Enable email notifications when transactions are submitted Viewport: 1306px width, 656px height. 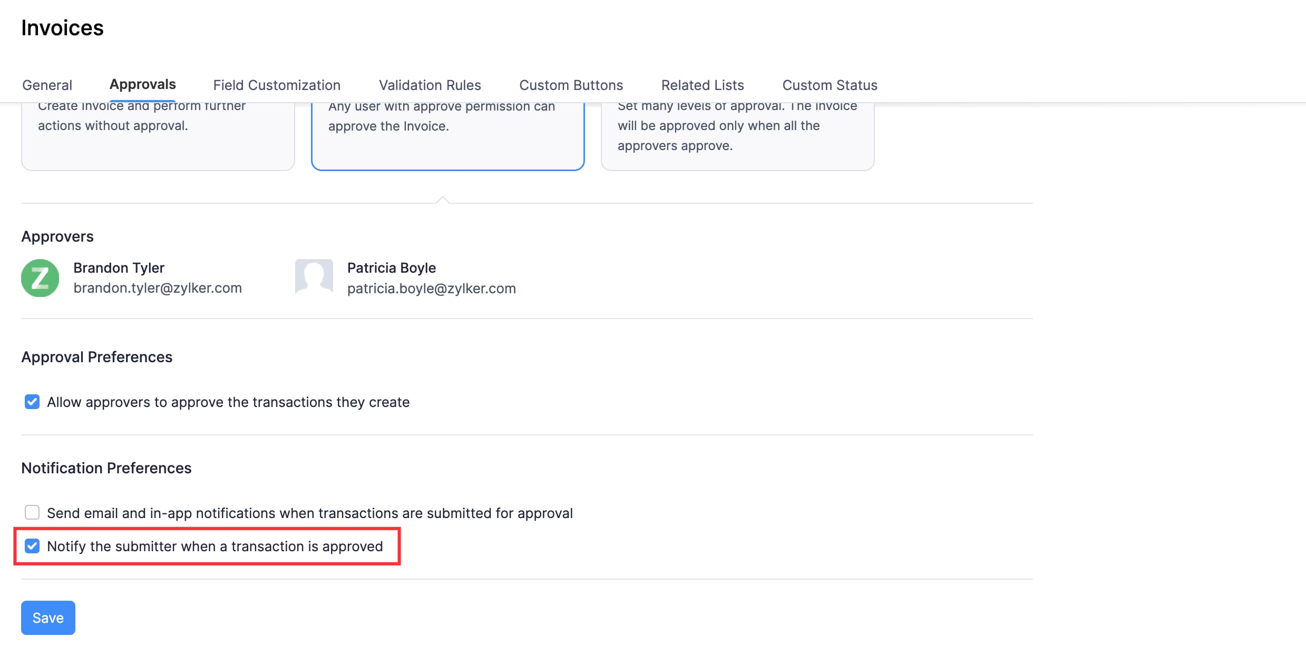point(32,512)
